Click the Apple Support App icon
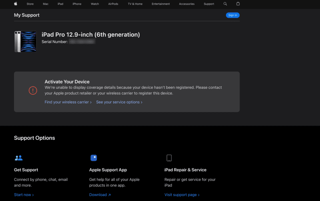 pyautogui.click(x=94, y=158)
